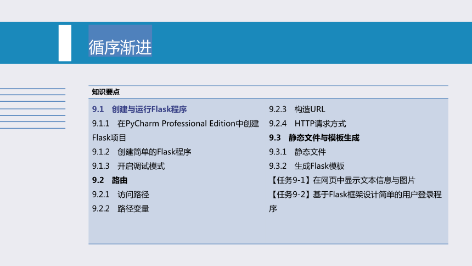Click the 9.2 路由 heading
Image resolution: width=472 pixels, height=266 pixels.
pyautogui.click(x=110, y=180)
